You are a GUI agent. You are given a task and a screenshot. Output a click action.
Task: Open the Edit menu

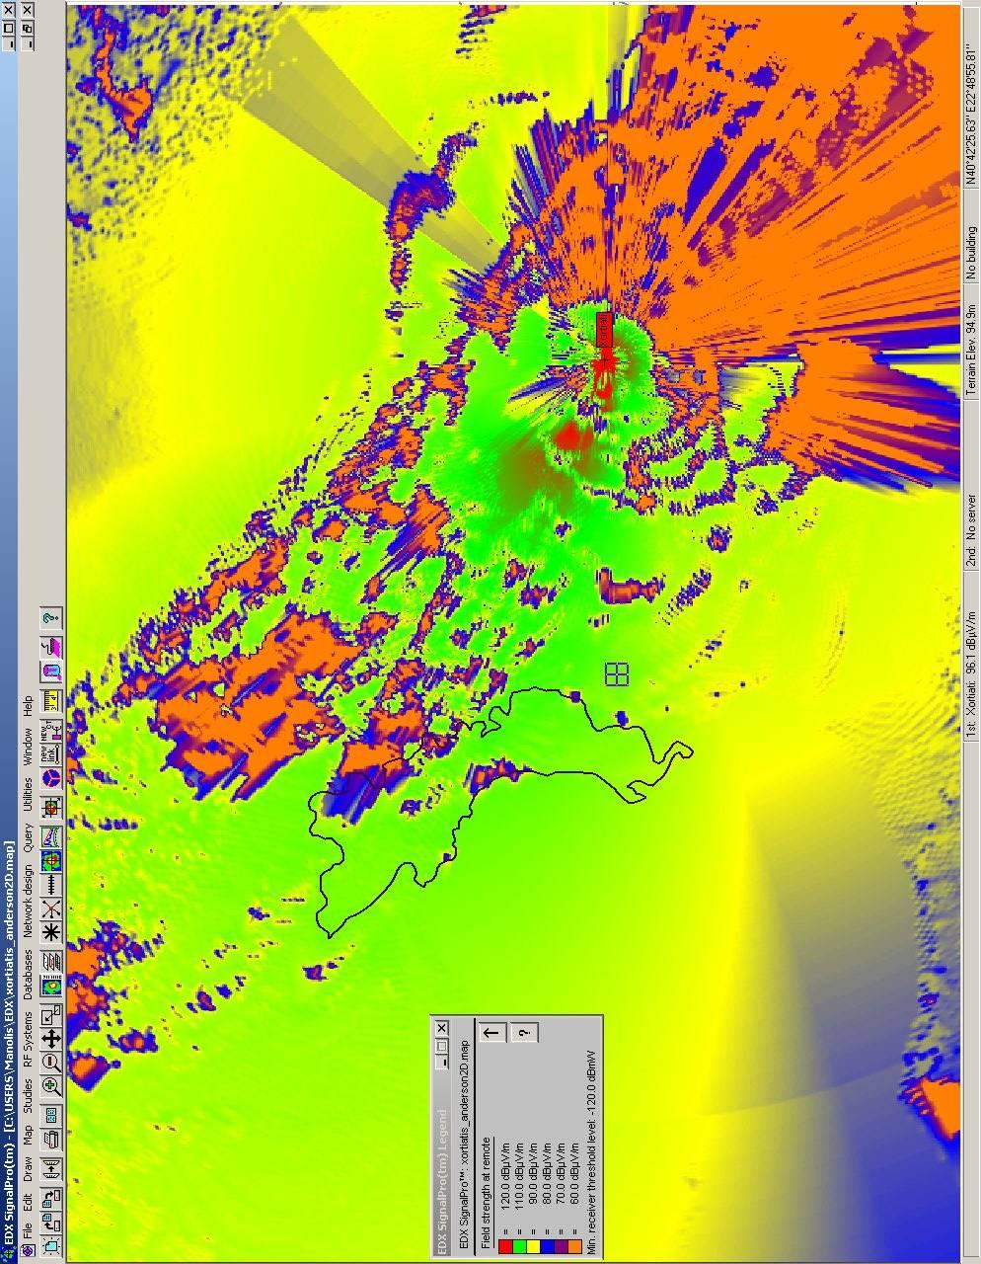tap(28, 1203)
